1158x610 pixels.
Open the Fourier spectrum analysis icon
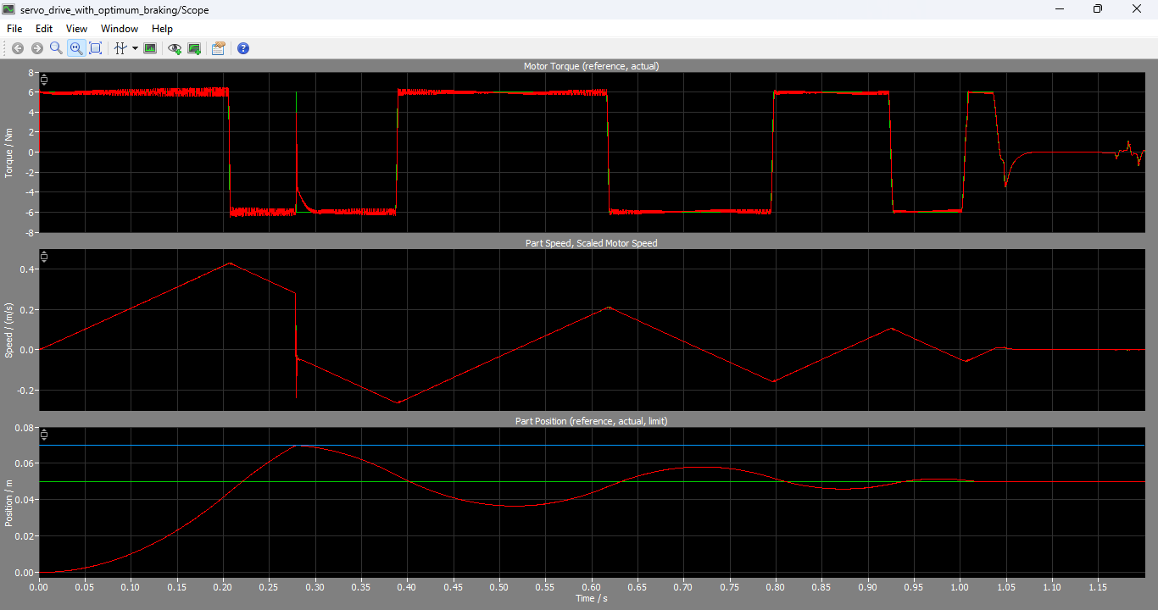pyautogui.click(x=150, y=48)
